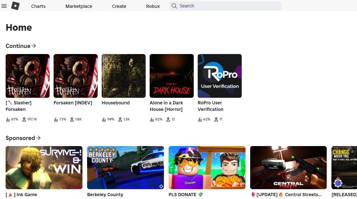Open Berkeley County sponsored thumbnail
The height and width of the screenshot is (199, 357).
coord(125,167)
